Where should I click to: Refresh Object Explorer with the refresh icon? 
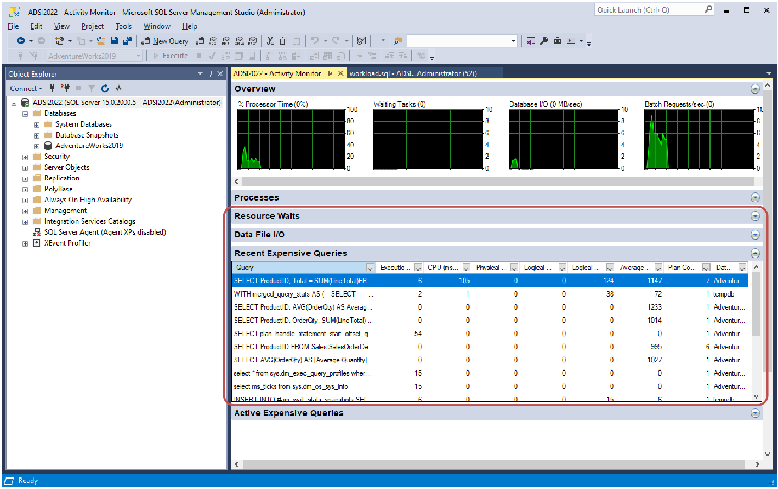(x=105, y=88)
